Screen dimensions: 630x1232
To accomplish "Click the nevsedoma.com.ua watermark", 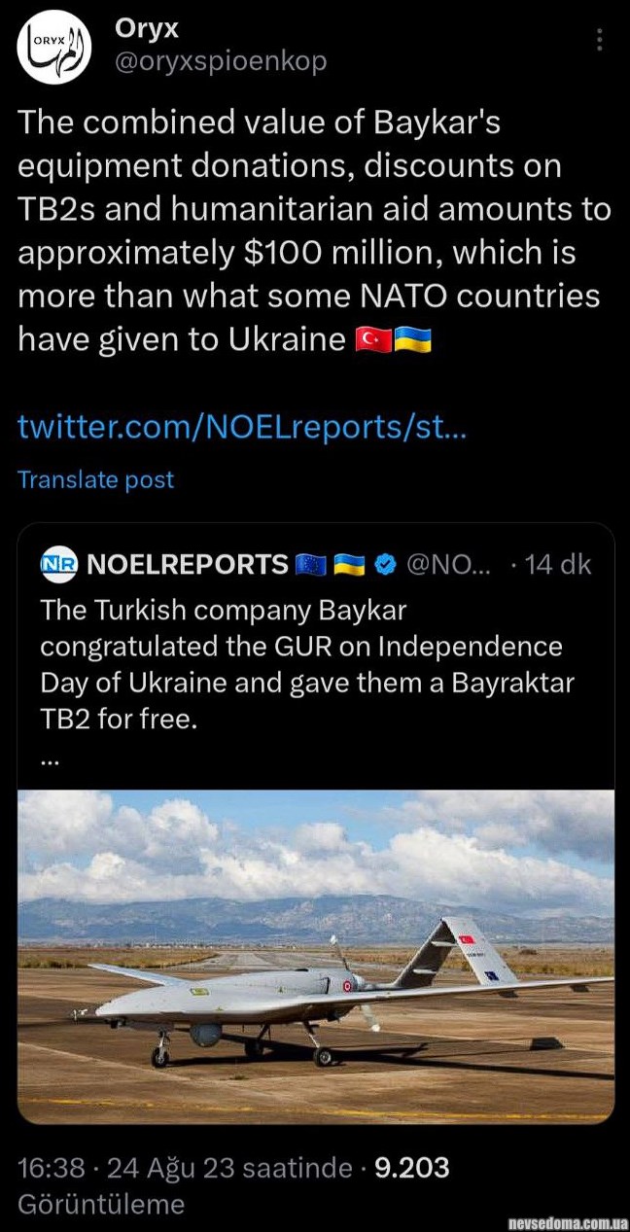I will click(x=569, y=1221).
